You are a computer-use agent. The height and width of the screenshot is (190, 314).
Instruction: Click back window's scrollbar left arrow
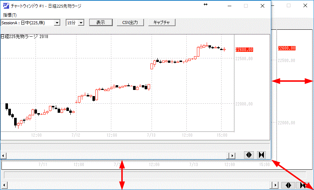tap(4, 185)
